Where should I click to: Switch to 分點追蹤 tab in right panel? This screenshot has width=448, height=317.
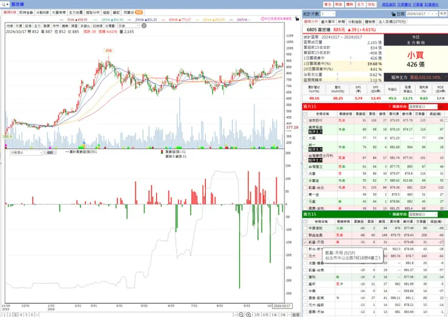tap(355, 22)
